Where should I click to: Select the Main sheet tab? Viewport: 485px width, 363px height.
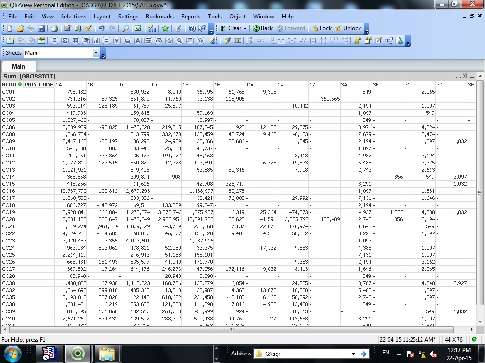[x=18, y=66]
